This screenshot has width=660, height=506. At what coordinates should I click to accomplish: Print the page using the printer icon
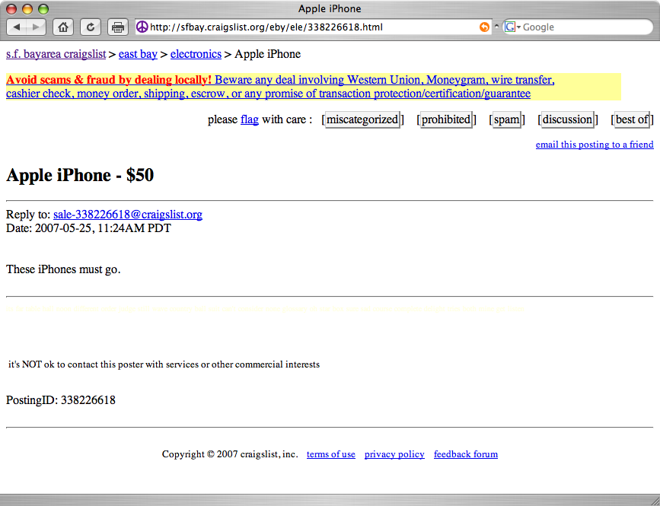pyautogui.click(x=118, y=27)
